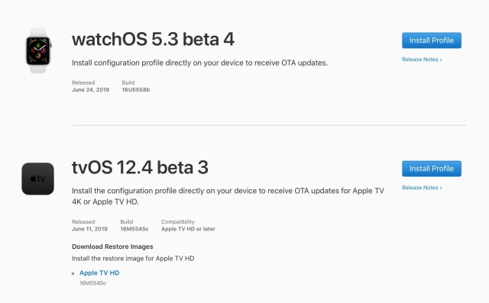
Task: Click the tvOS configuration profile description text
Action: click(228, 196)
